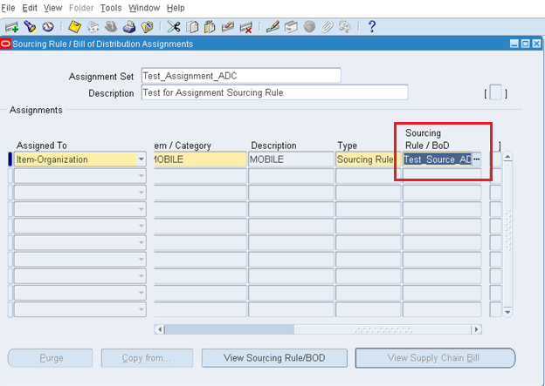Viewport: 545px width, 386px height.
Task: Click the Purge button
Action: [x=51, y=358]
